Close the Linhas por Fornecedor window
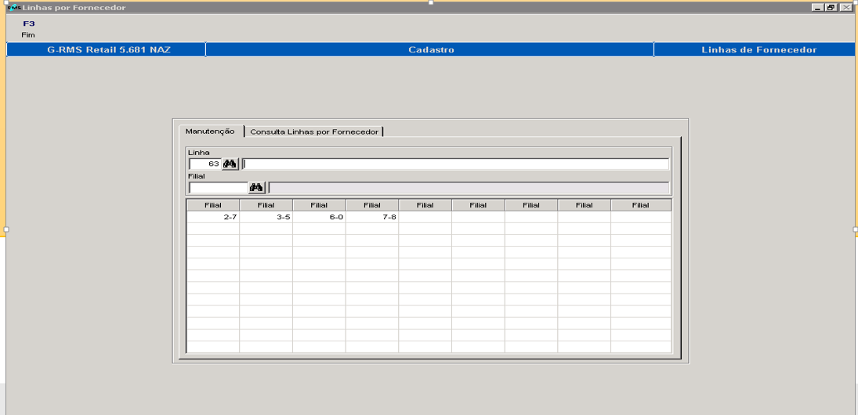Viewport: 858px width, 415px height. tap(846, 8)
